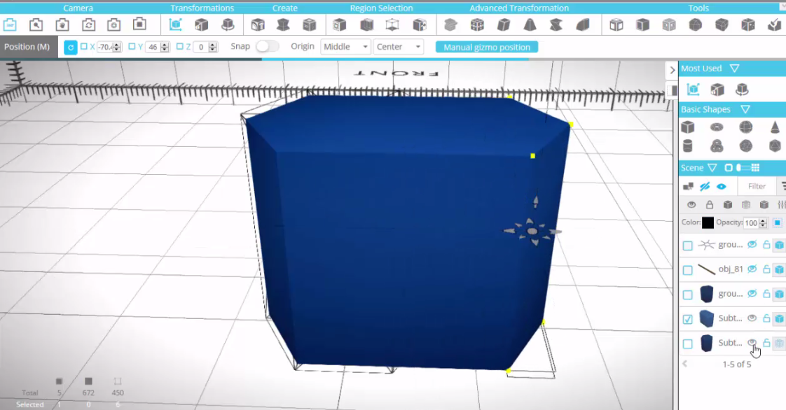The width and height of the screenshot is (786, 410).
Task: Click the Scene Filter input field
Action: point(757,186)
